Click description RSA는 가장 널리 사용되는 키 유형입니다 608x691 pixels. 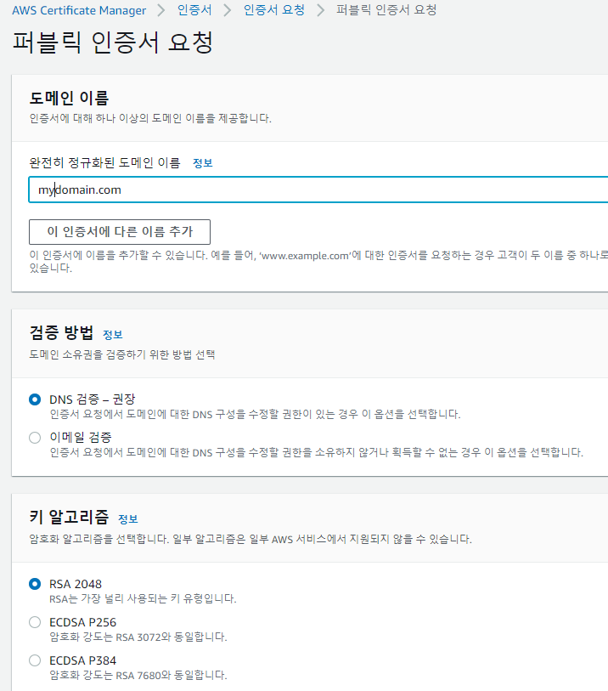click(x=143, y=598)
